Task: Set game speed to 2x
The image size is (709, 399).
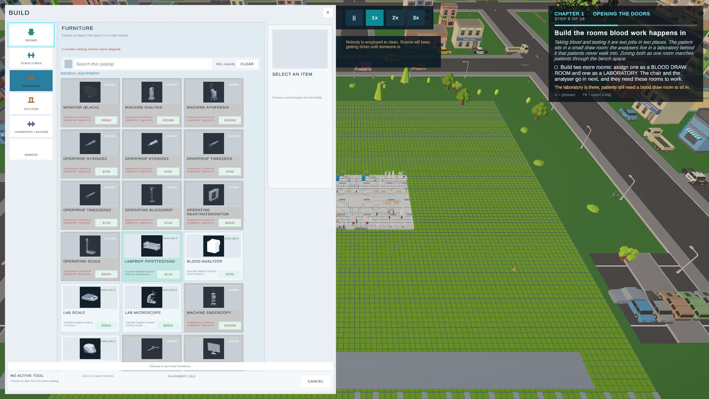Action: click(x=395, y=18)
